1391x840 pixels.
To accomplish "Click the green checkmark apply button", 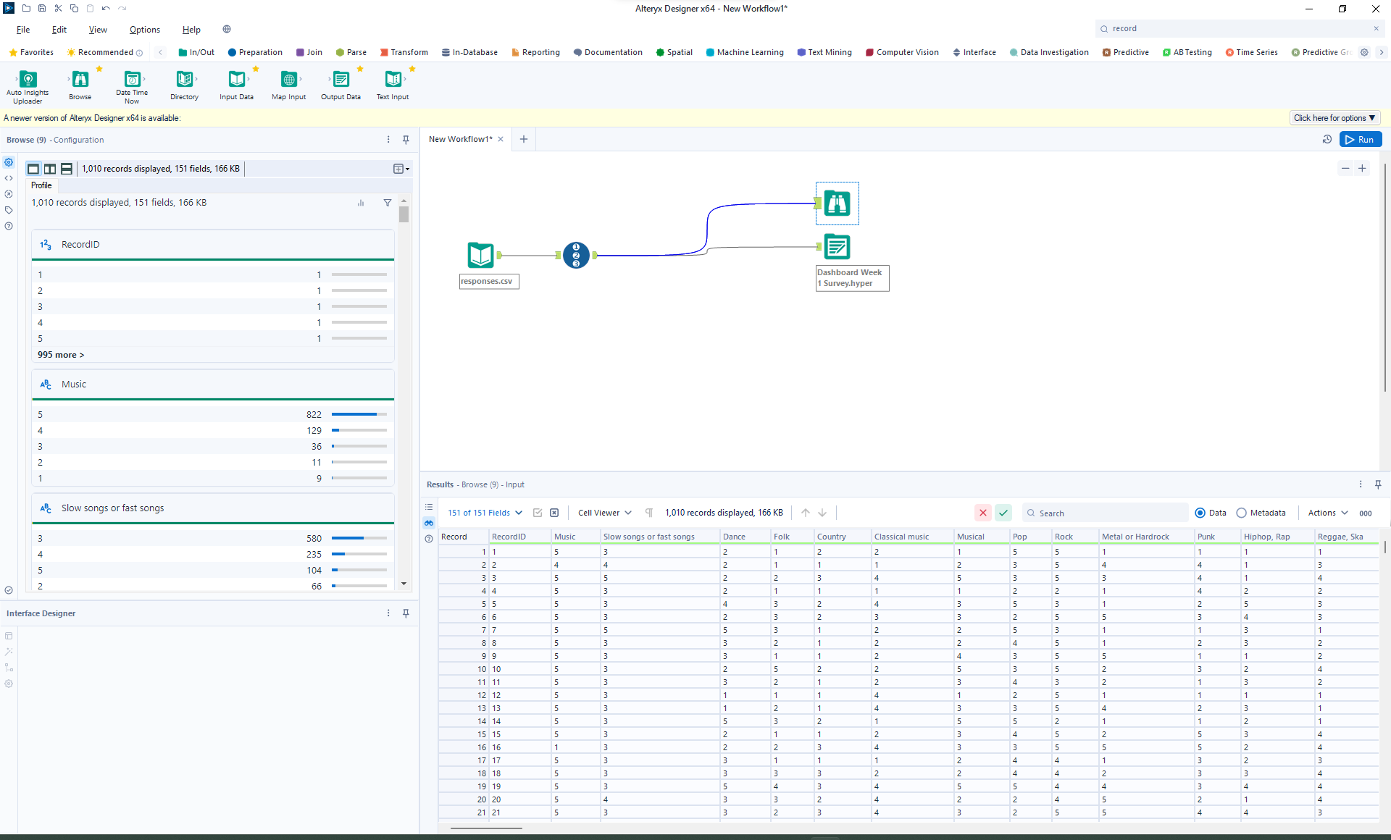I will (1003, 513).
